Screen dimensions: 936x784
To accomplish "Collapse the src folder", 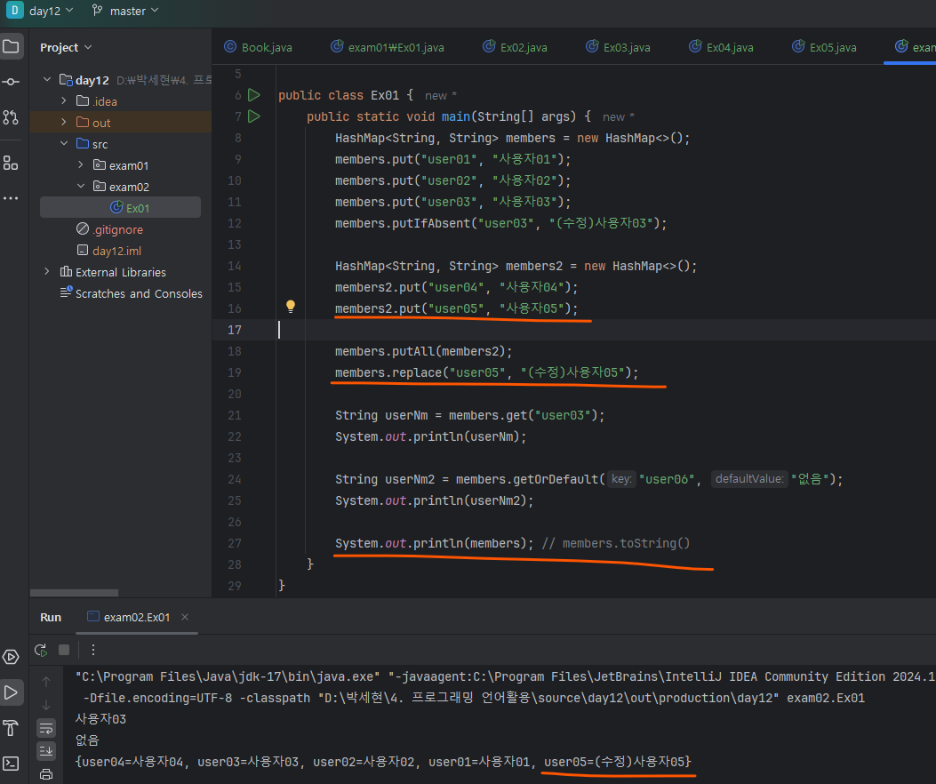I will pyautogui.click(x=64, y=143).
